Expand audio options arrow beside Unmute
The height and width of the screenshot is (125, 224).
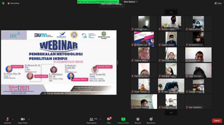[x=13, y=119]
